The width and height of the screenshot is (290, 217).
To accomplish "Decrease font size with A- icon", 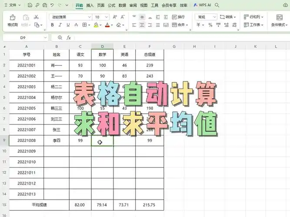I will [123, 17].
